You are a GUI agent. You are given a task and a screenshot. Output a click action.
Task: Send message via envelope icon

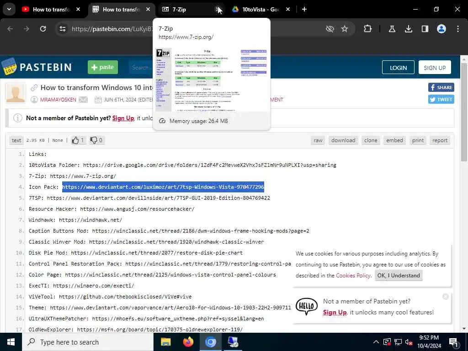click(x=83, y=100)
